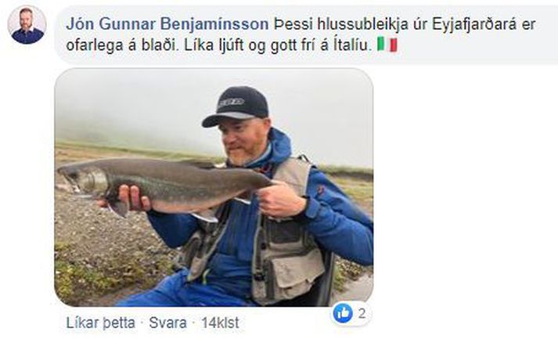
Task: Click the Italian flag emoji
Action: (387, 45)
